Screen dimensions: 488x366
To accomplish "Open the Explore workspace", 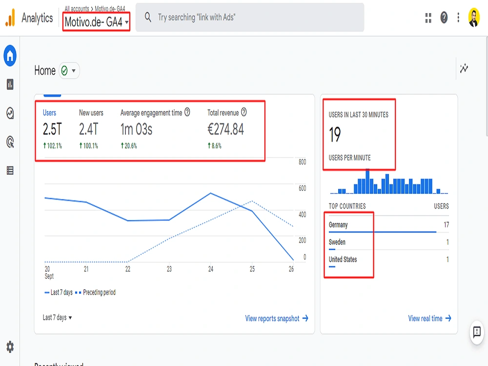I will (x=11, y=113).
